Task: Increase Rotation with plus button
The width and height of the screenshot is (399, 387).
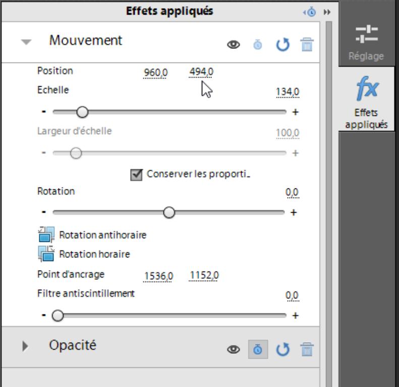Action: [294, 212]
